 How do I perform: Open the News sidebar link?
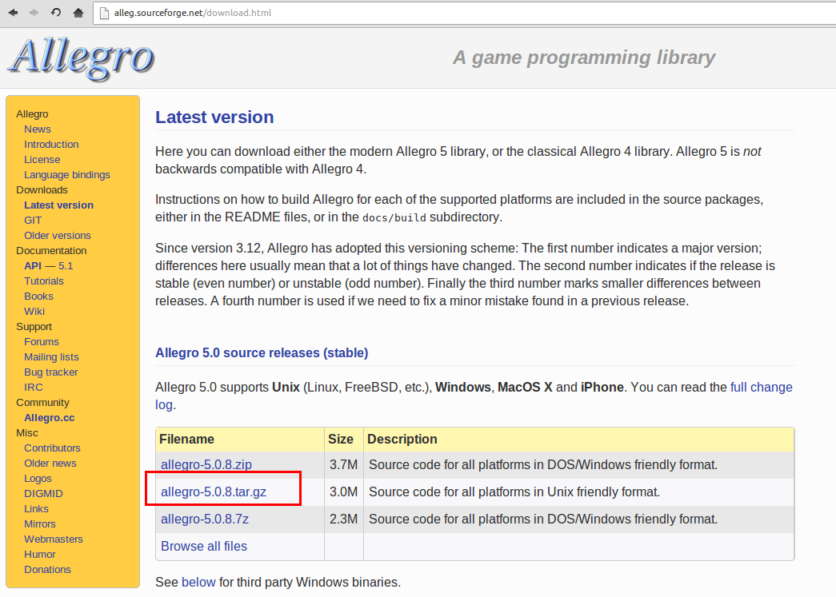pos(38,129)
